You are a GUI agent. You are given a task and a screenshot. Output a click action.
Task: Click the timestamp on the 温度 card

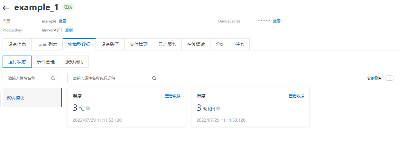[97, 120]
